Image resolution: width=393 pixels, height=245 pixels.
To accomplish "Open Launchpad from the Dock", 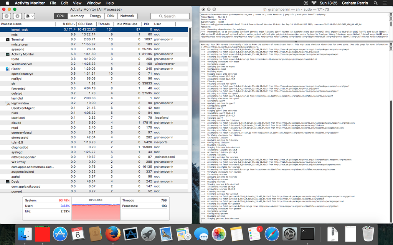I will point(148,234).
